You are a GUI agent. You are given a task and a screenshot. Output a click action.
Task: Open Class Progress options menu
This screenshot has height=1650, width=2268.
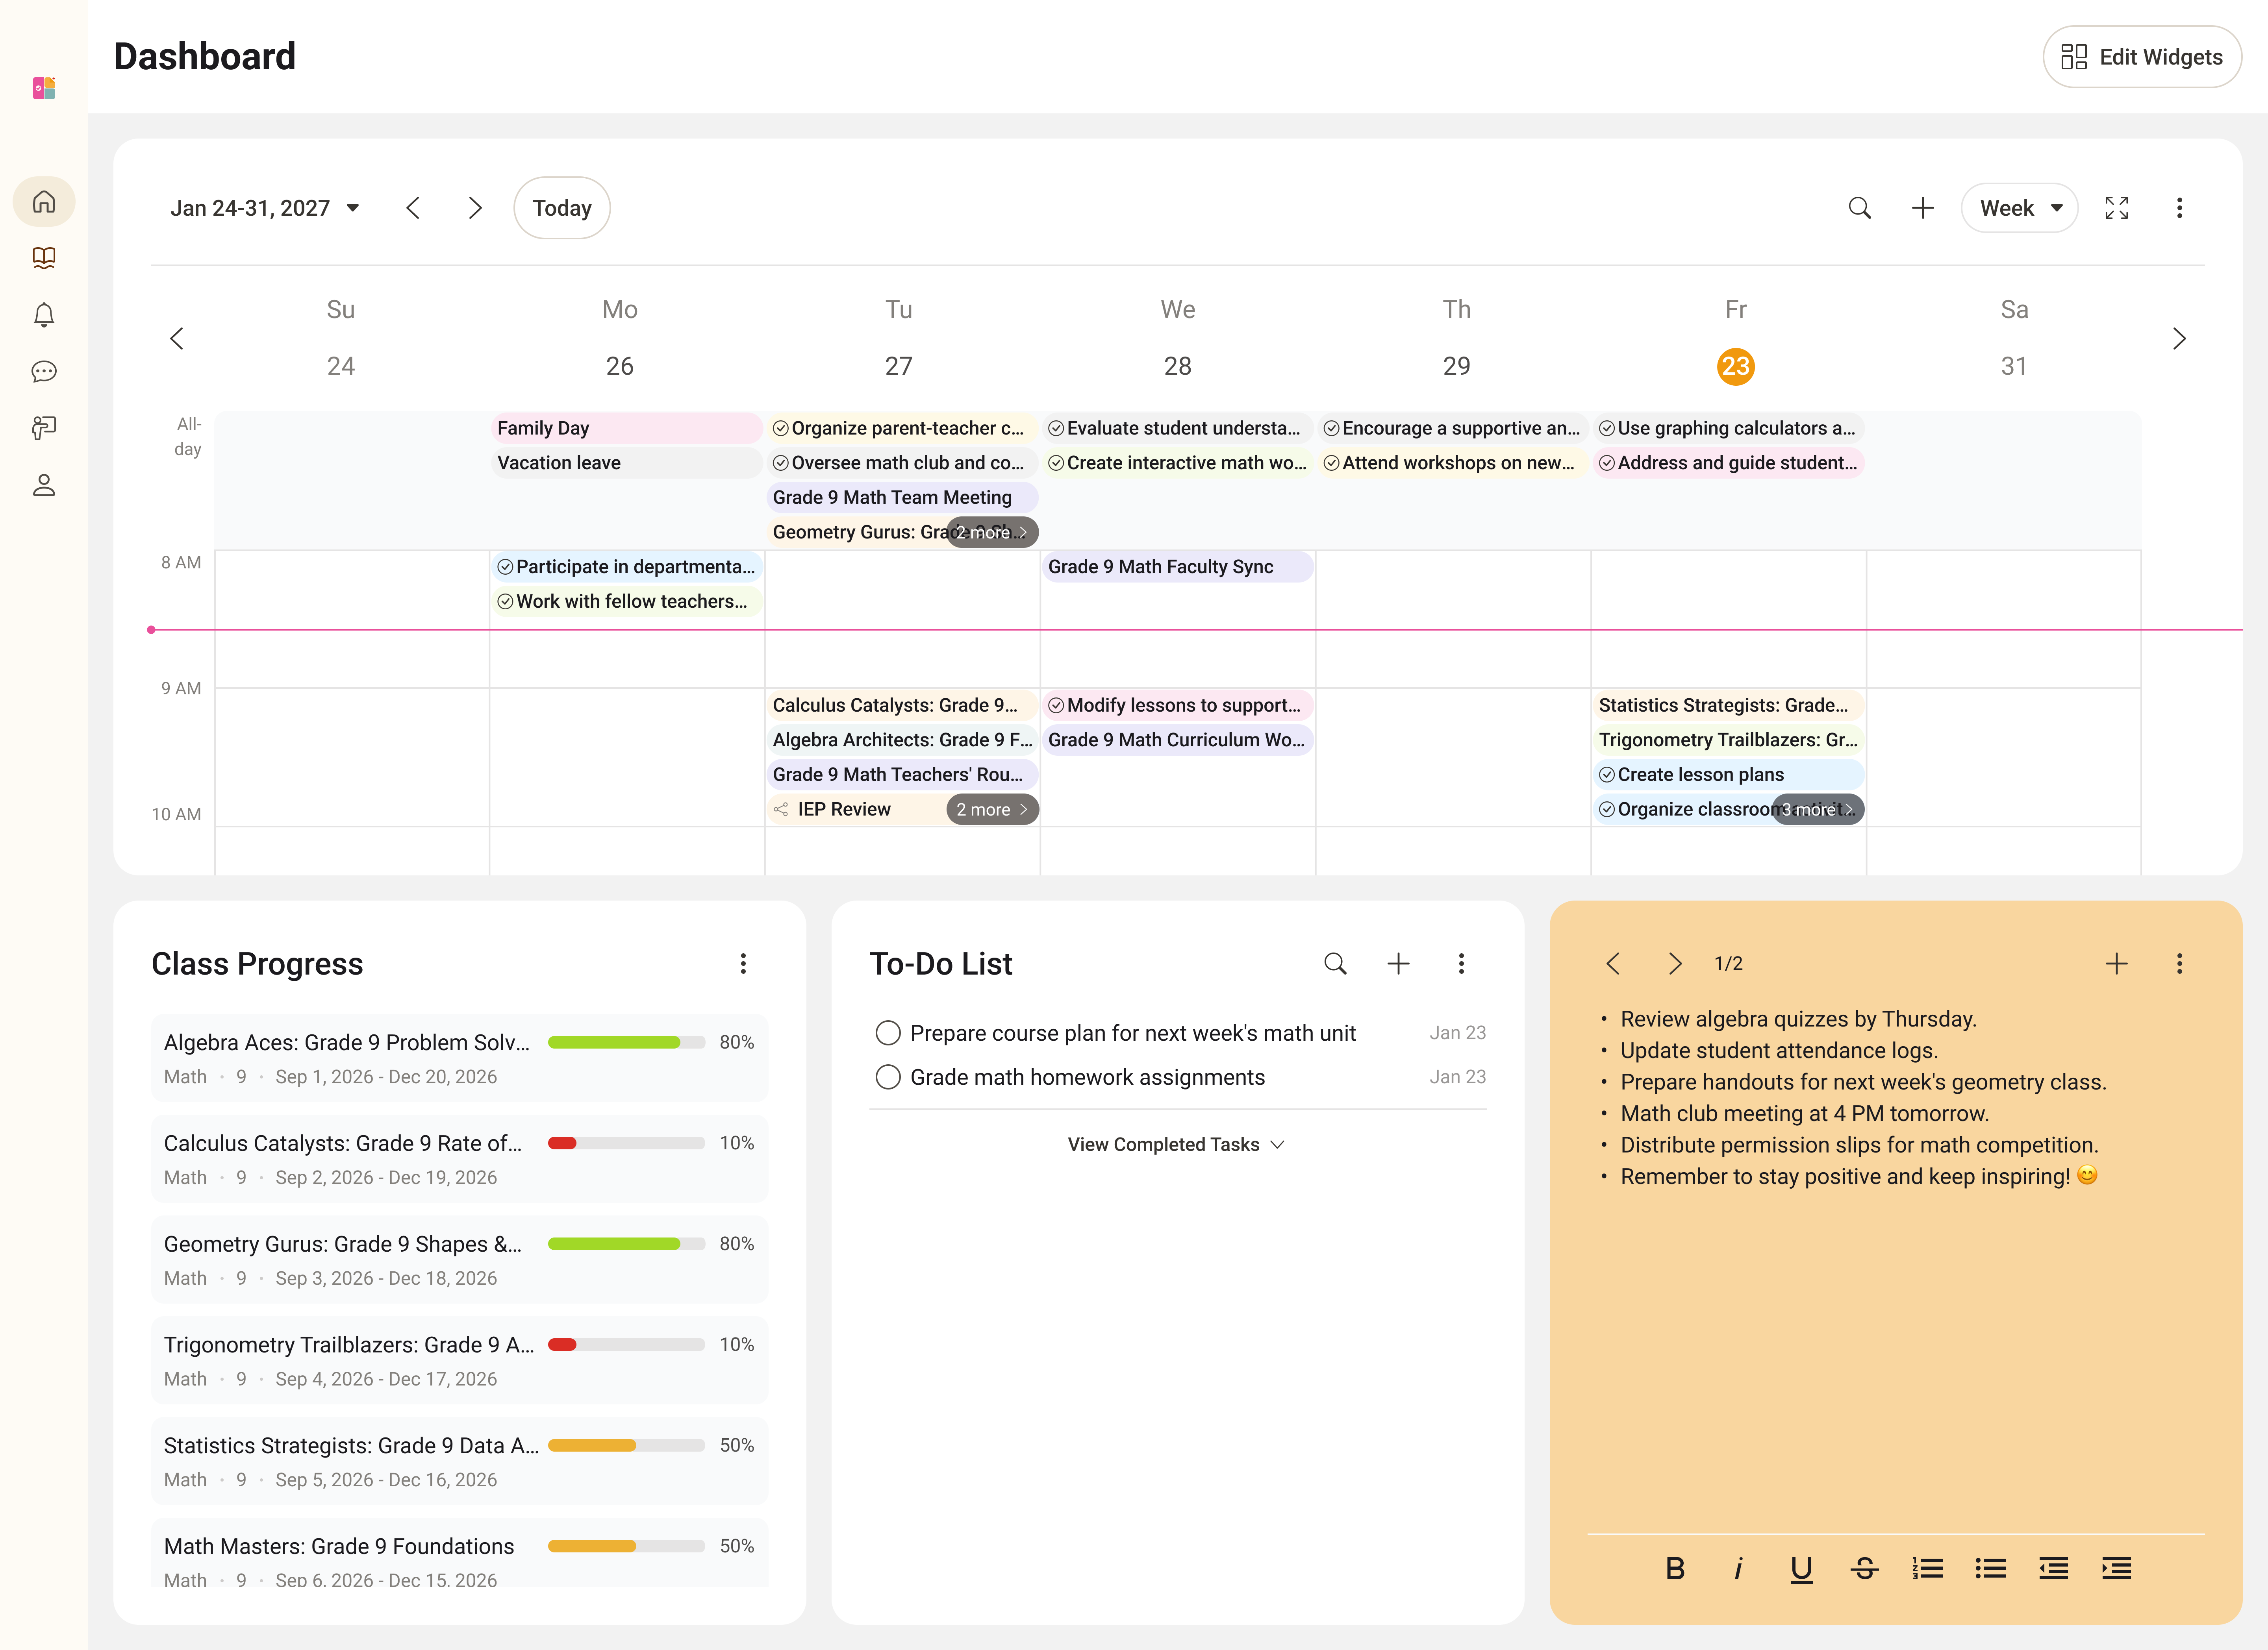click(743, 964)
